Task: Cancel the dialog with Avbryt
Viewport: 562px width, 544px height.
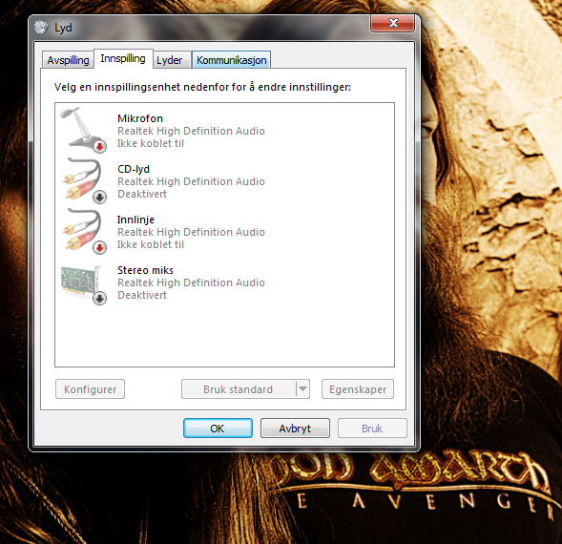Action: [295, 429]
